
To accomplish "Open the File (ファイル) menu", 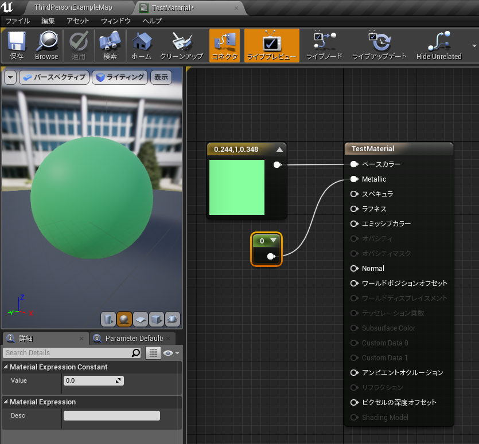I will (18, 21).
